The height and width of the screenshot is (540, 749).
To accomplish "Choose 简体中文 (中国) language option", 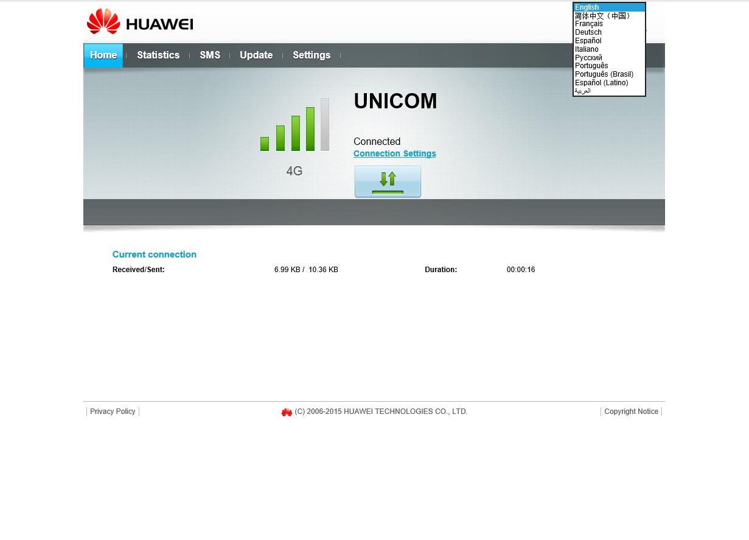I will coord(609,16).
